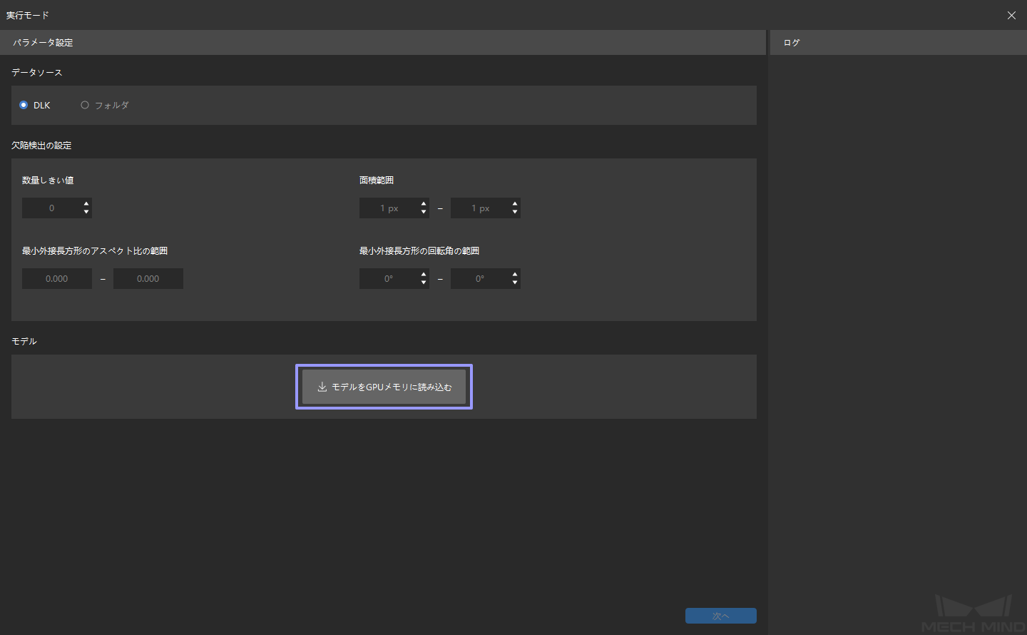Click モデルをGPUメモリに読み込む button
1027x635 pixels.
pos(384,387)
